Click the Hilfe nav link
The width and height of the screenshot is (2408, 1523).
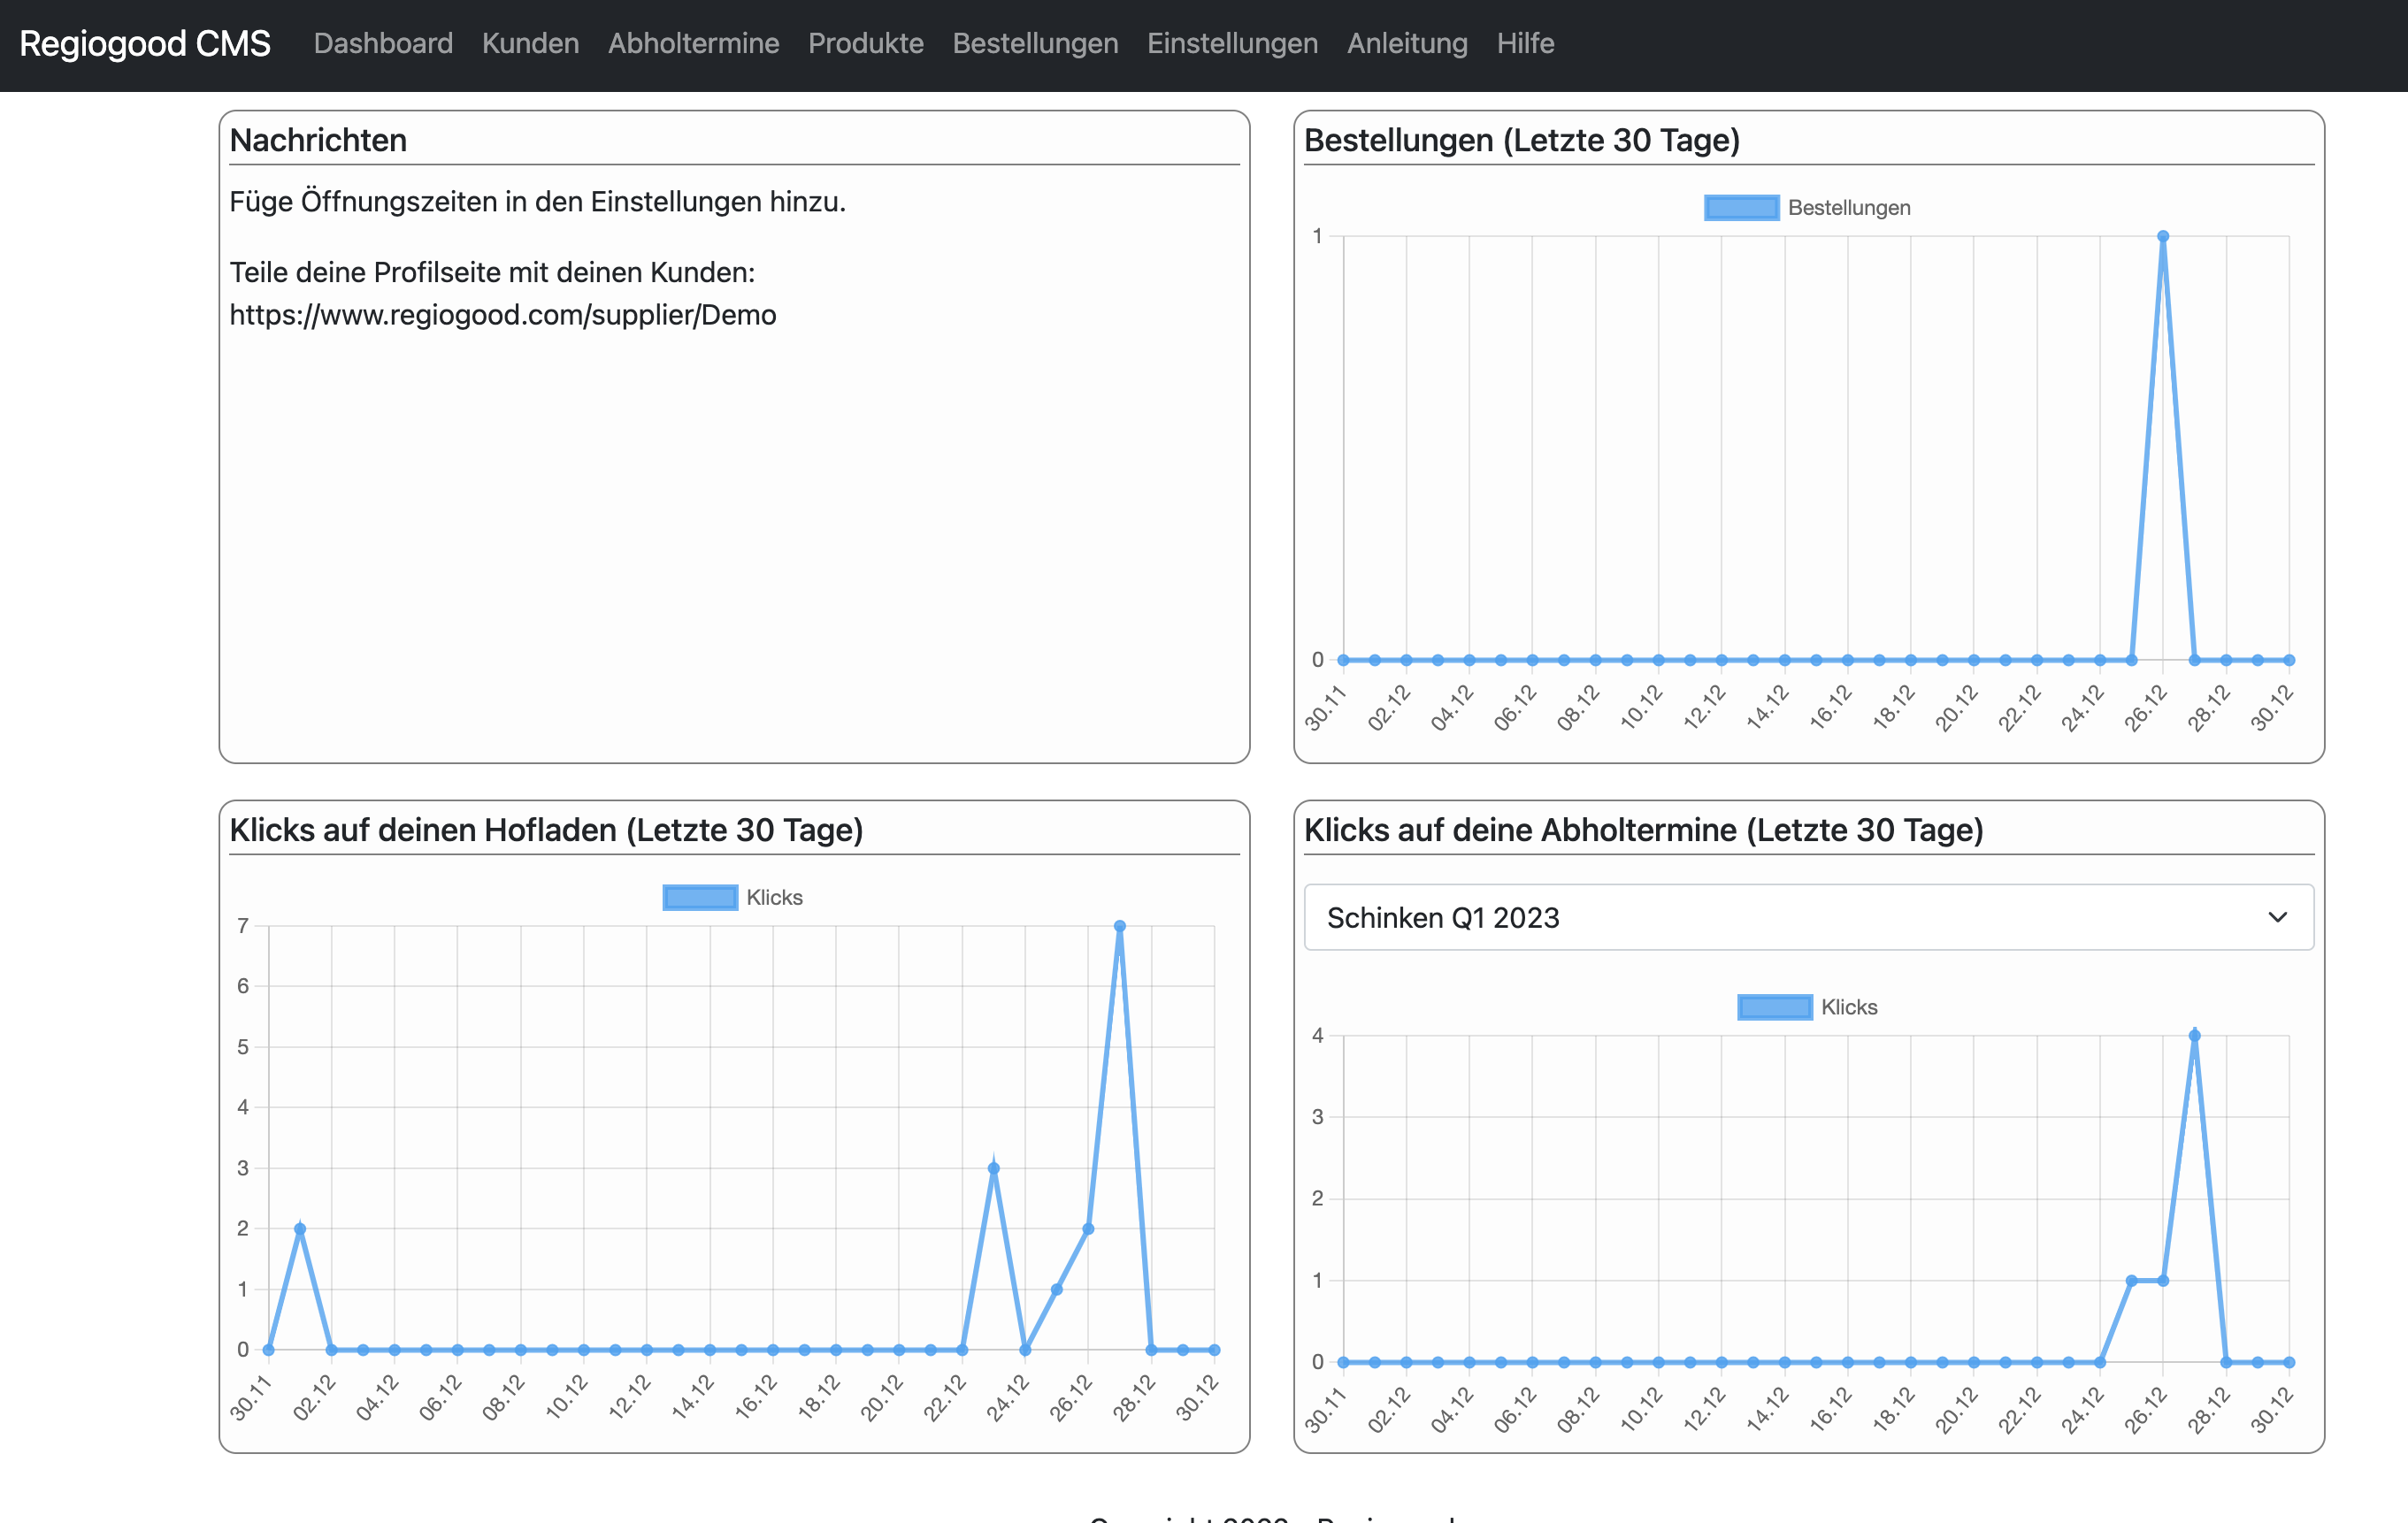(1525, 43)
